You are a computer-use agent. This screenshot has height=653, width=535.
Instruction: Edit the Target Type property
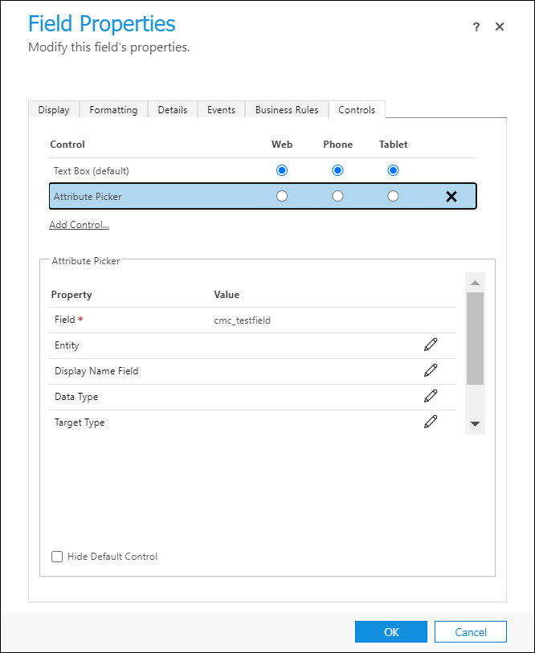tap(431, 422)
